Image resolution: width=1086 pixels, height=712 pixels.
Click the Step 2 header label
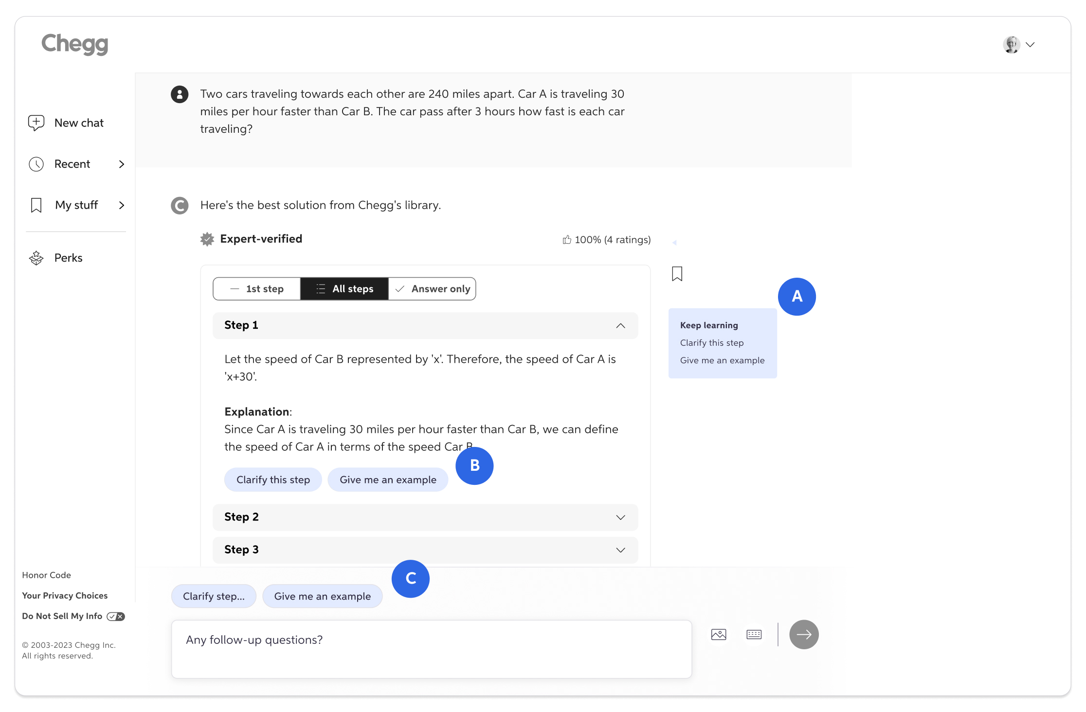[x=241, y=517]
